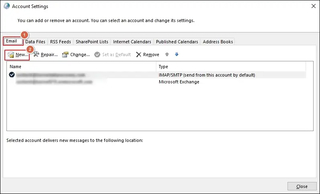This screenshot has width=320, height=194.
Task: Switch to Published Calendars tab
Action: pyautogui.click(x=177, y=42)
